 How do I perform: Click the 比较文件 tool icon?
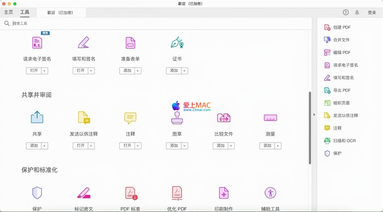pos(224,118)
